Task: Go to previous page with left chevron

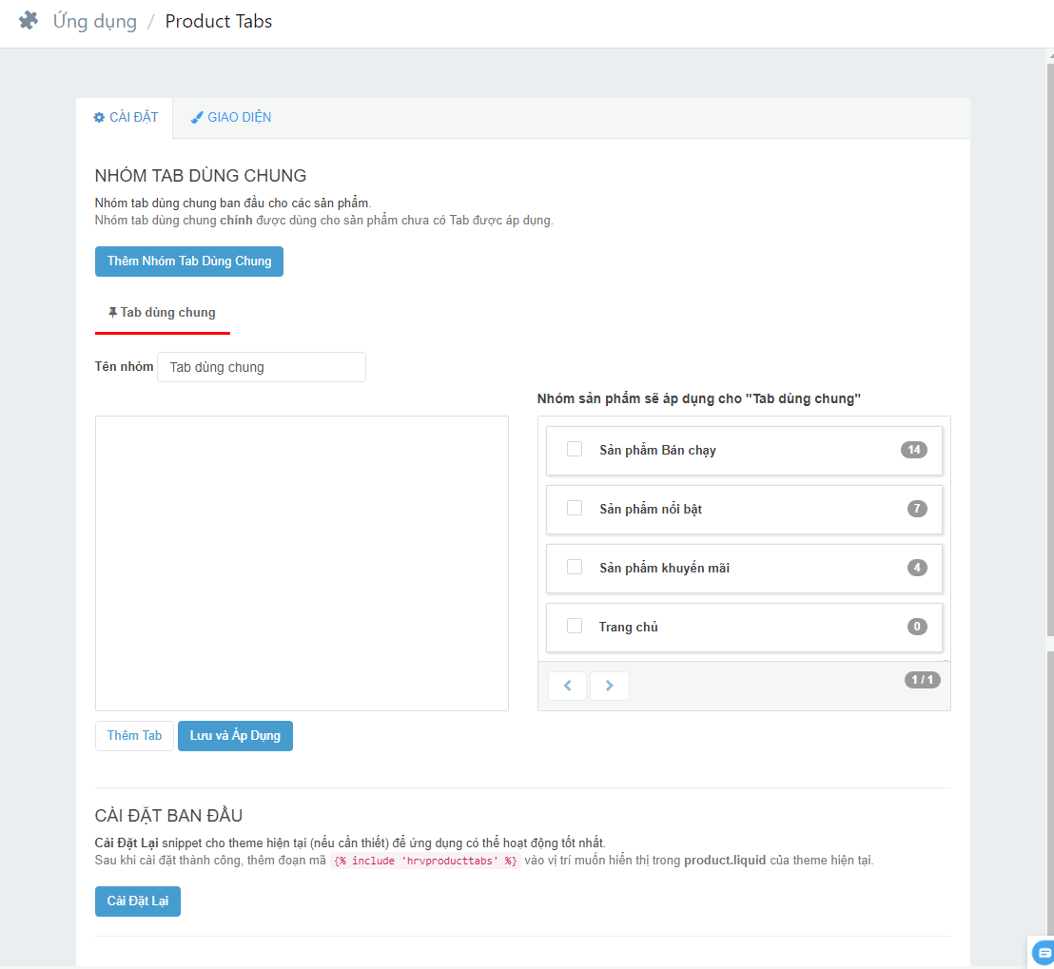Action: [x=568, y=686]
